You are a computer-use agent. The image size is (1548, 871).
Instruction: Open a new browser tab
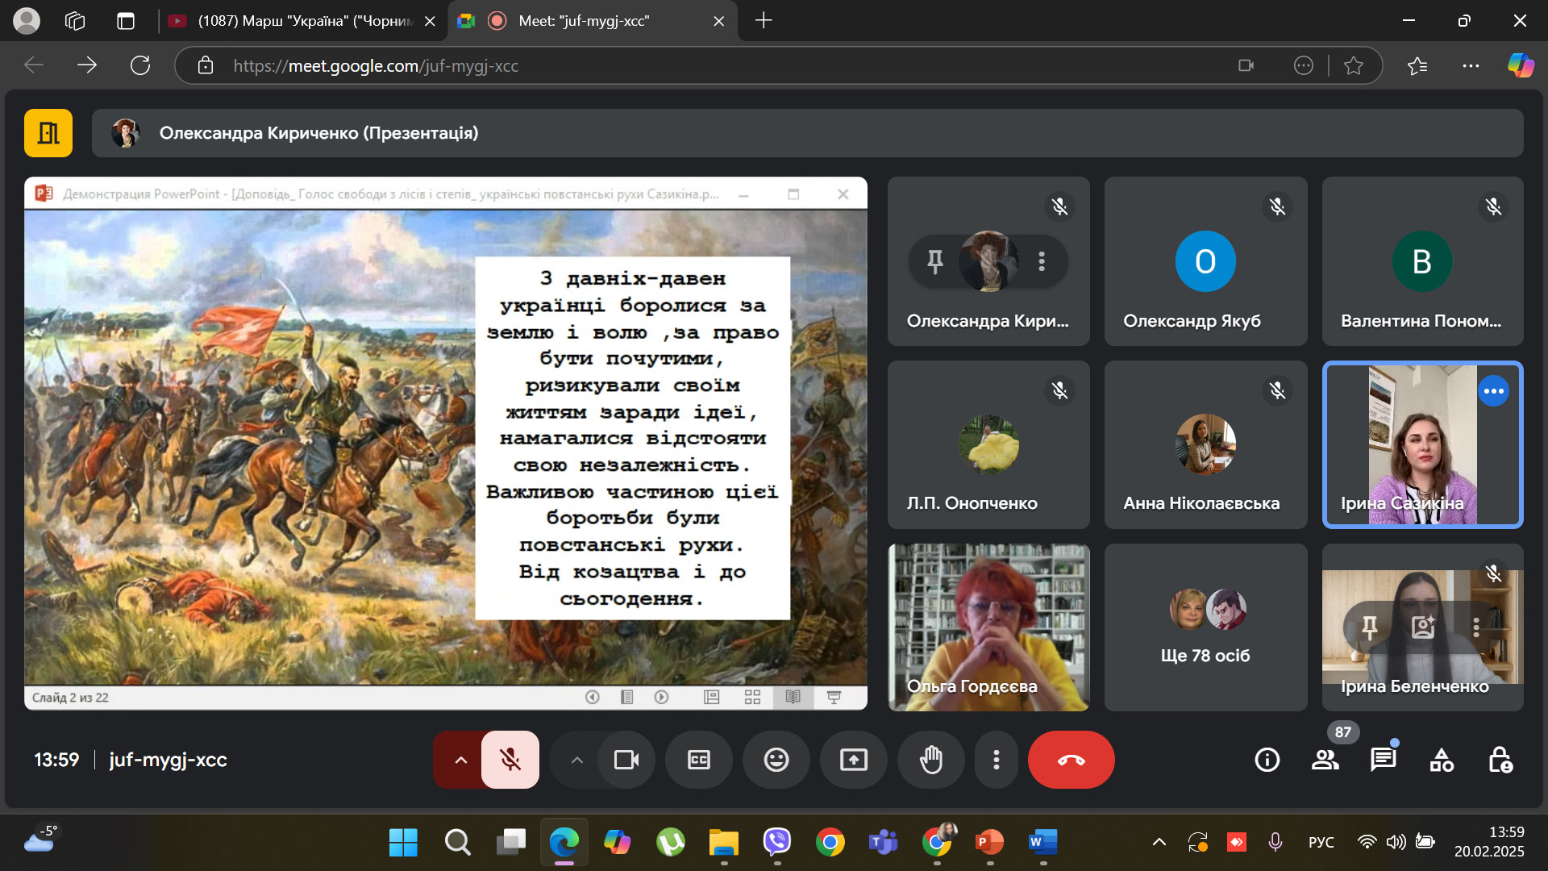coord(764,21)
